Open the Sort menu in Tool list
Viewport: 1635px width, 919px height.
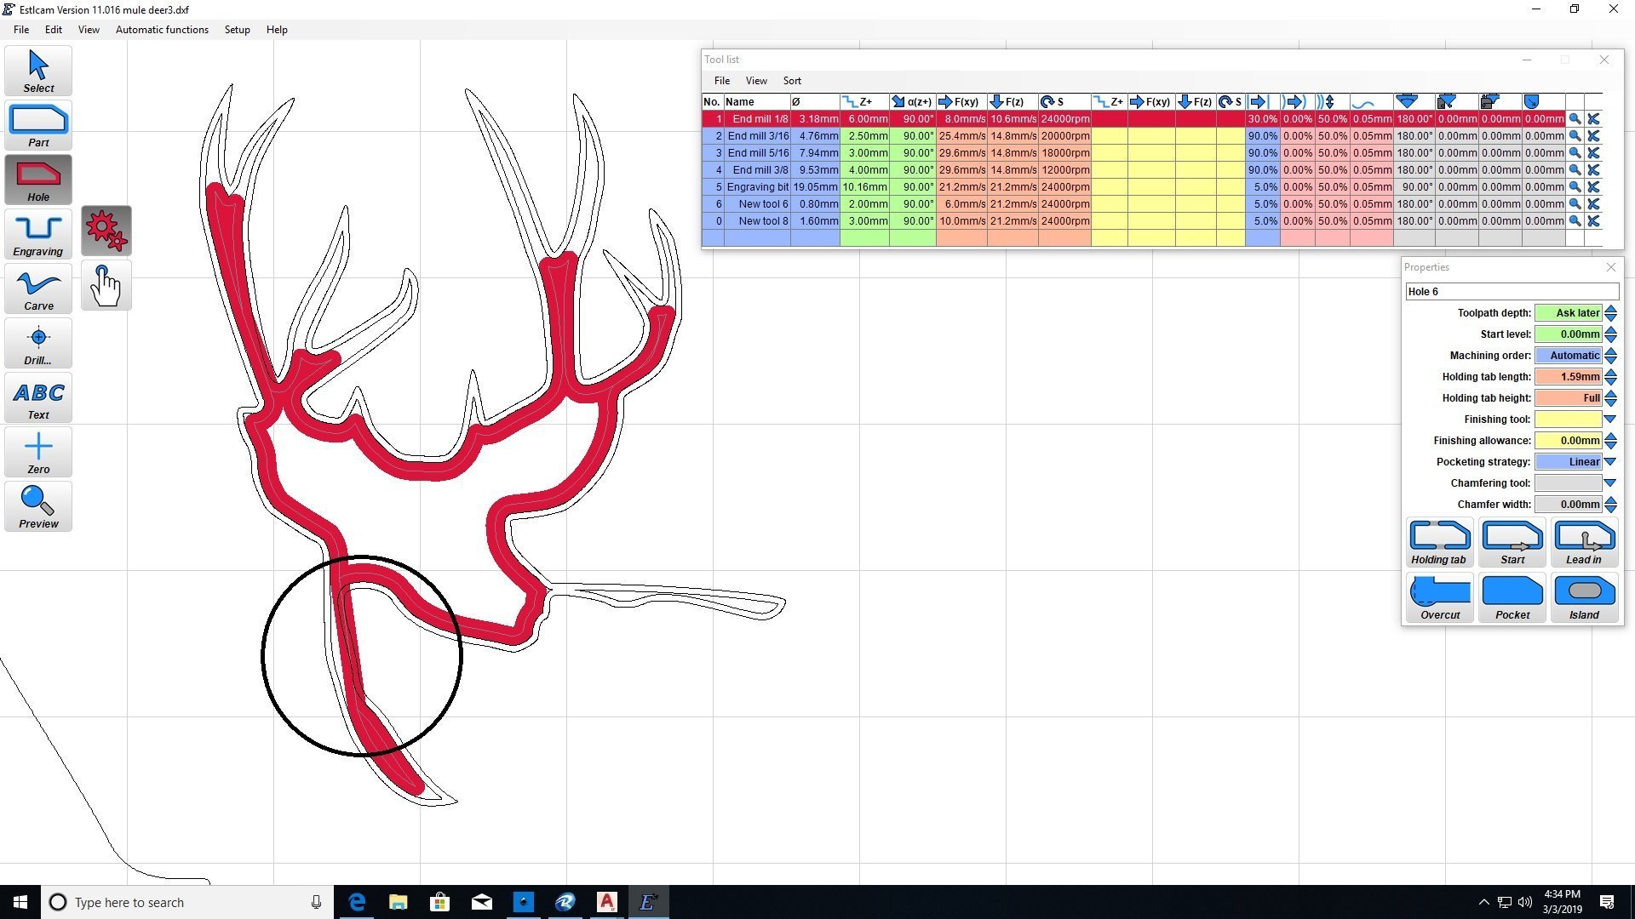coord(792,81)
